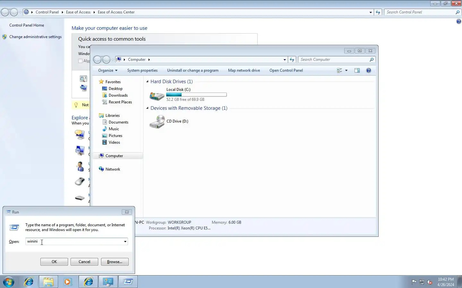
Task: Click Uninstall or change a program
Action: [193, 70]
